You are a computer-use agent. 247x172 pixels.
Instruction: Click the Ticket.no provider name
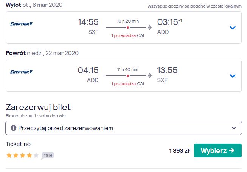pyautogui.click(x=18, y=144)
